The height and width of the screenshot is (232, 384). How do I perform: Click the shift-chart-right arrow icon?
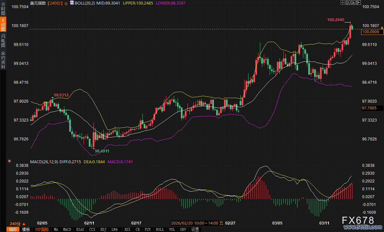[x=359, y=3]
